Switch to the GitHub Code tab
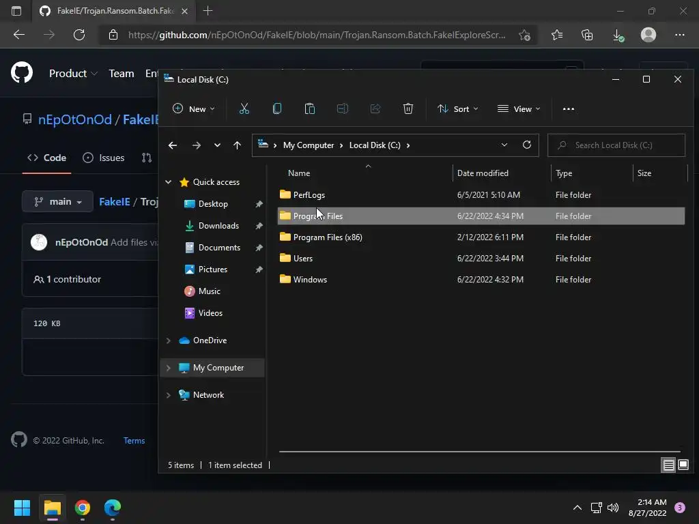The image size is (699, 524). (x=47, y=158)
